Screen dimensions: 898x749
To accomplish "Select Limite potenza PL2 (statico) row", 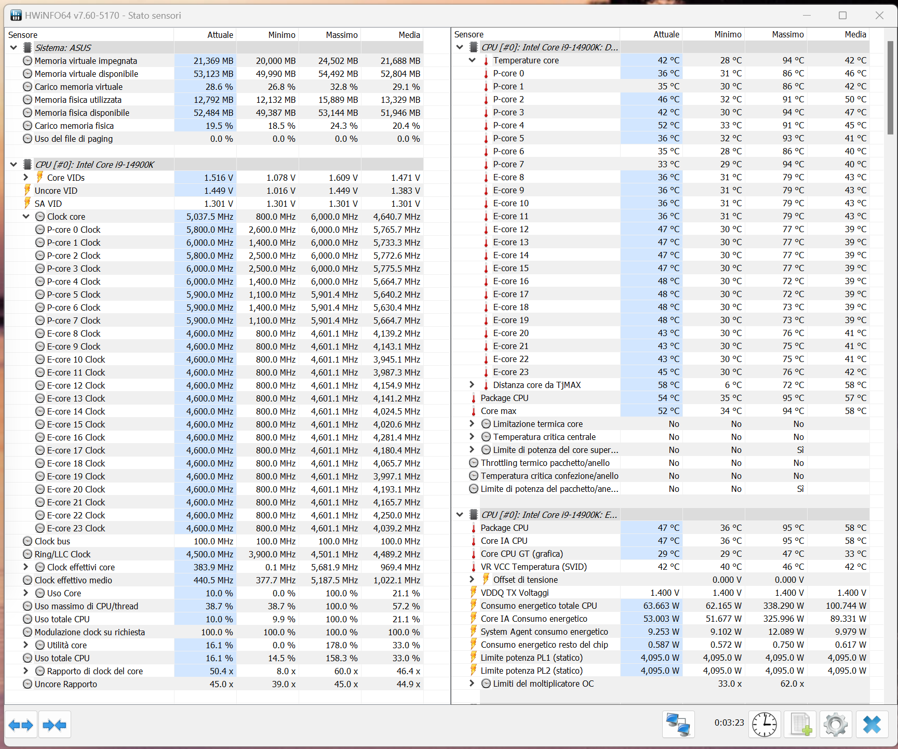I will pyautogui.click(x=661, y=671).
